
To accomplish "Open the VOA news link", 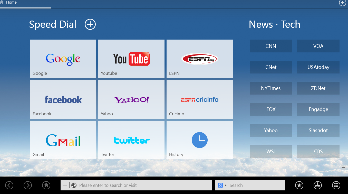I will coord(318,46).
